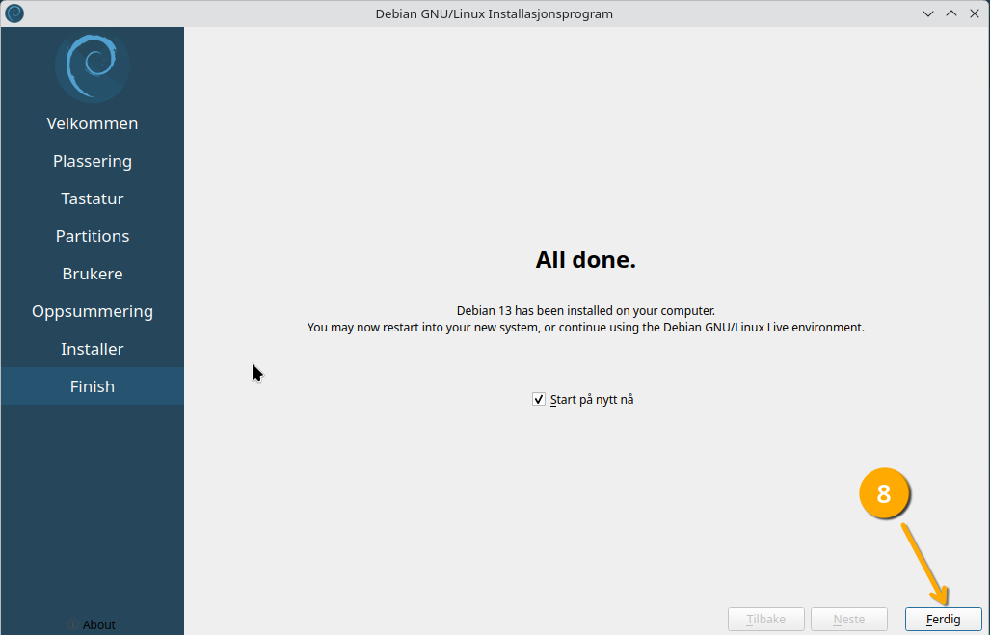Viewport: 990px width, 635px height.
Task: Select the Partitions step in sidebar
Action: coord(93,236)
